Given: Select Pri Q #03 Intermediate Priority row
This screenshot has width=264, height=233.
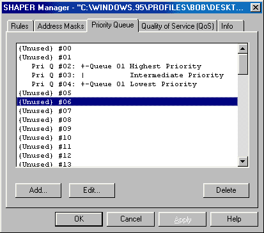Looking at the screenshot, I should (x=127, y=75).
